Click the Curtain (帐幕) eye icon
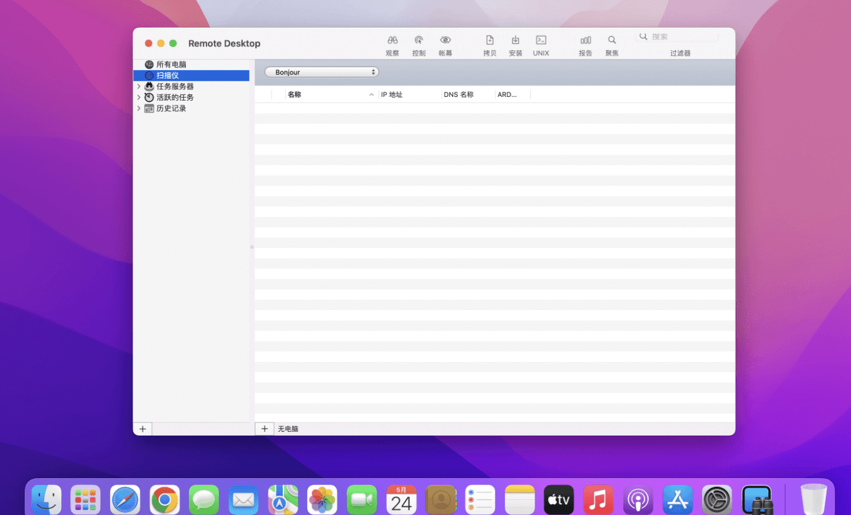This screenshot has height=515, width=851. (446, 41)
